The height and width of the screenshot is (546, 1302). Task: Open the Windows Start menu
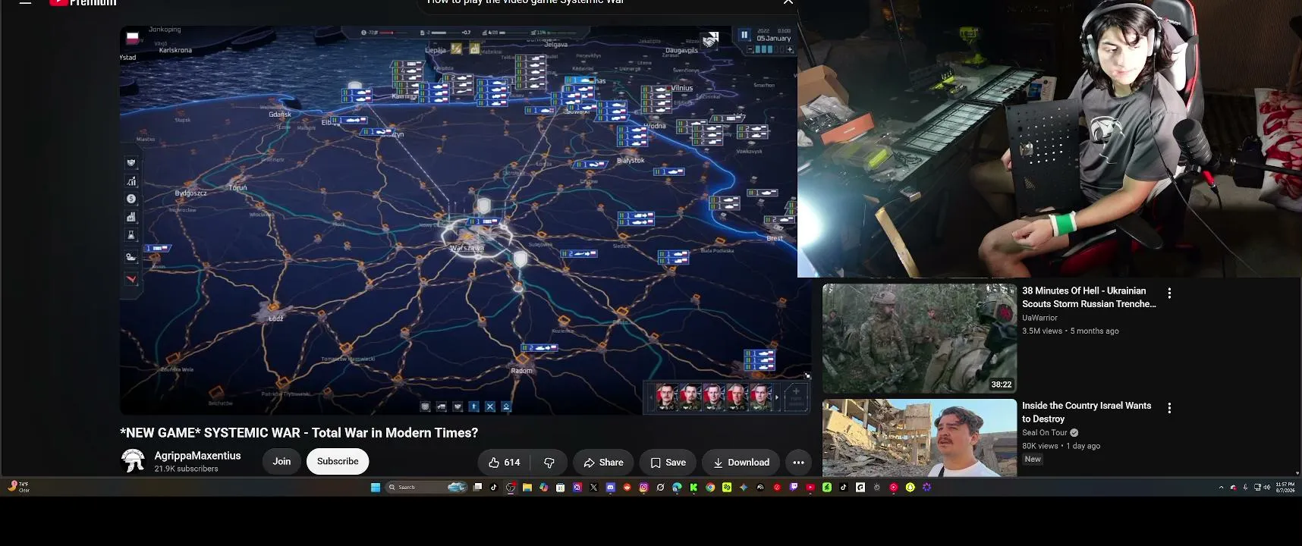(376, 488)
